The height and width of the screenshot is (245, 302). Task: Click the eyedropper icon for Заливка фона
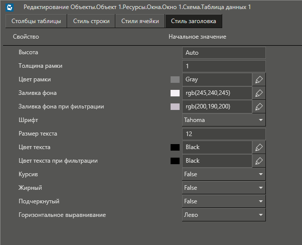[259, 93]
